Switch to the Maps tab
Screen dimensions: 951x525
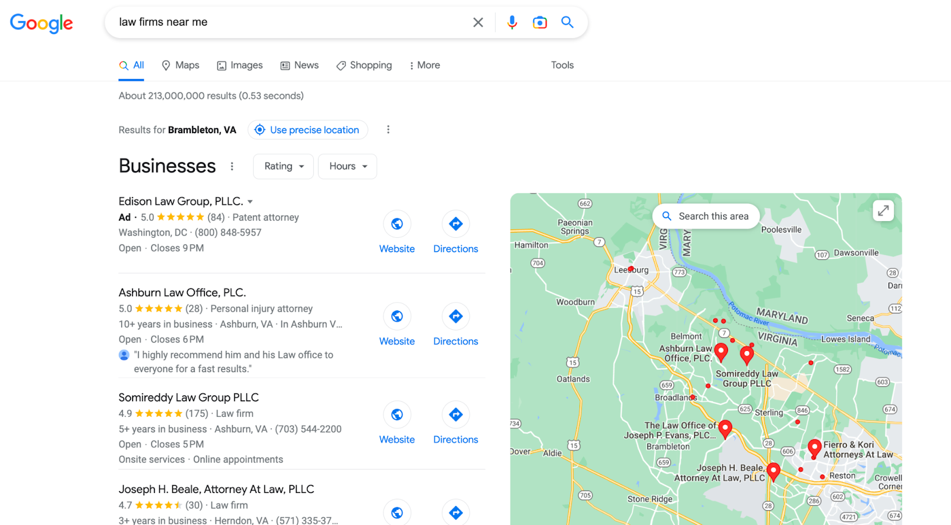(x=181, y=65)
